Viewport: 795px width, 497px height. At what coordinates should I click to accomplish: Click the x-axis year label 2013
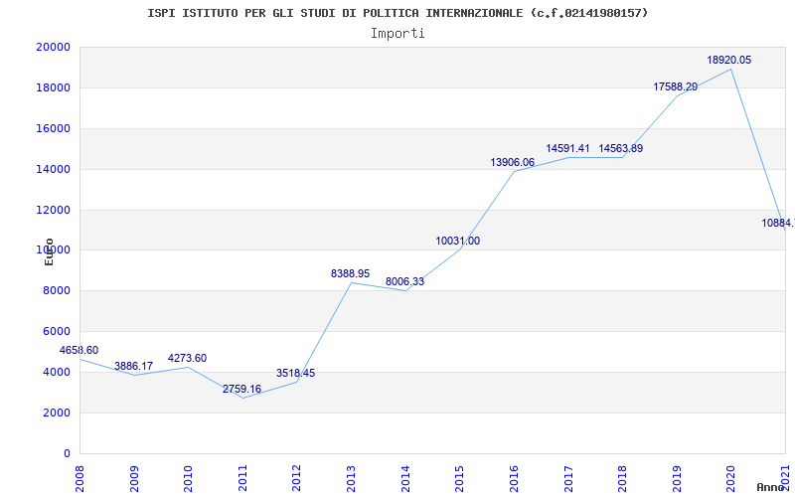coord(352,478)
